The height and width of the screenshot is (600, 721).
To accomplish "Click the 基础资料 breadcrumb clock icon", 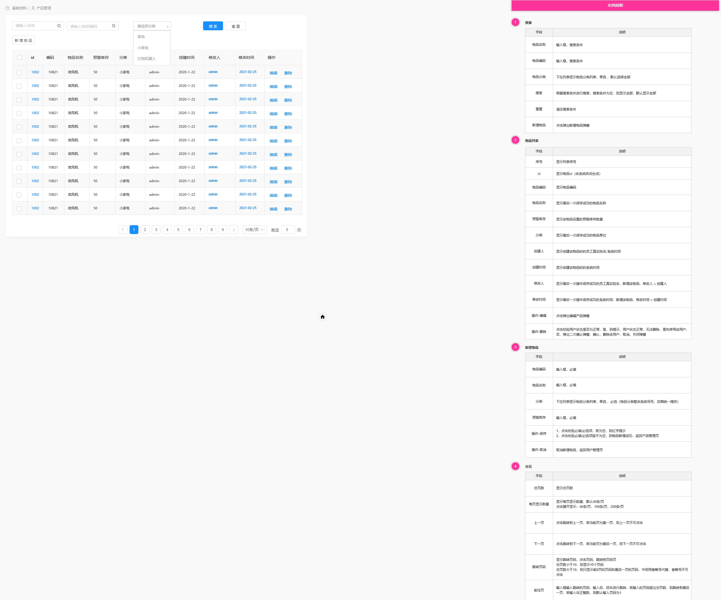I will (x=7, y=8).
